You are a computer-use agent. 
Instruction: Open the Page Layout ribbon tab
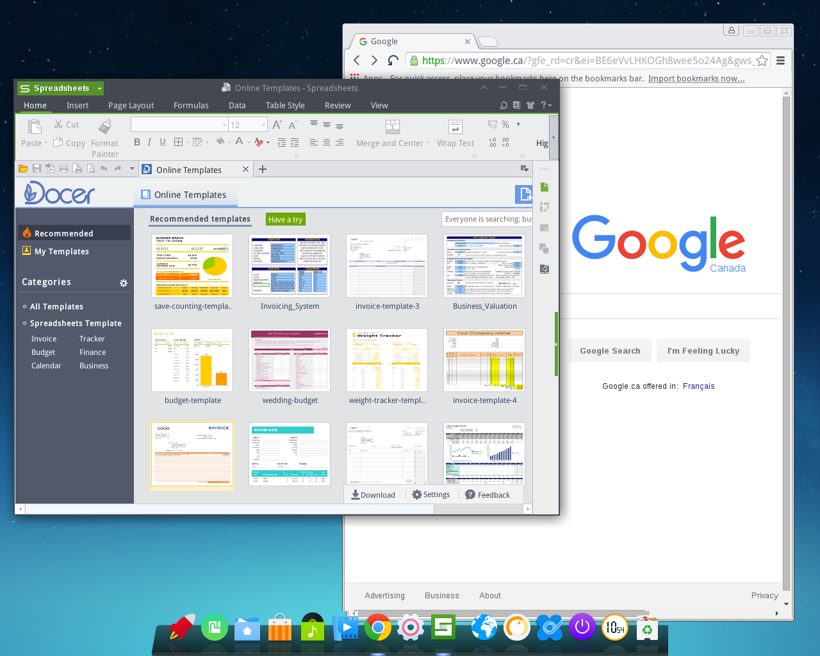point(131,106)
